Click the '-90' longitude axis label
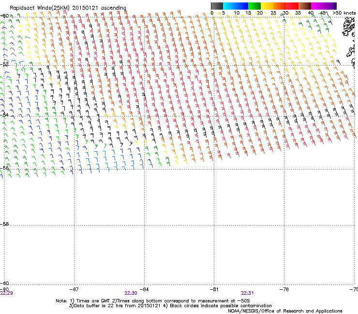Screen dimensions: 358x314 (x=4, y=289)
